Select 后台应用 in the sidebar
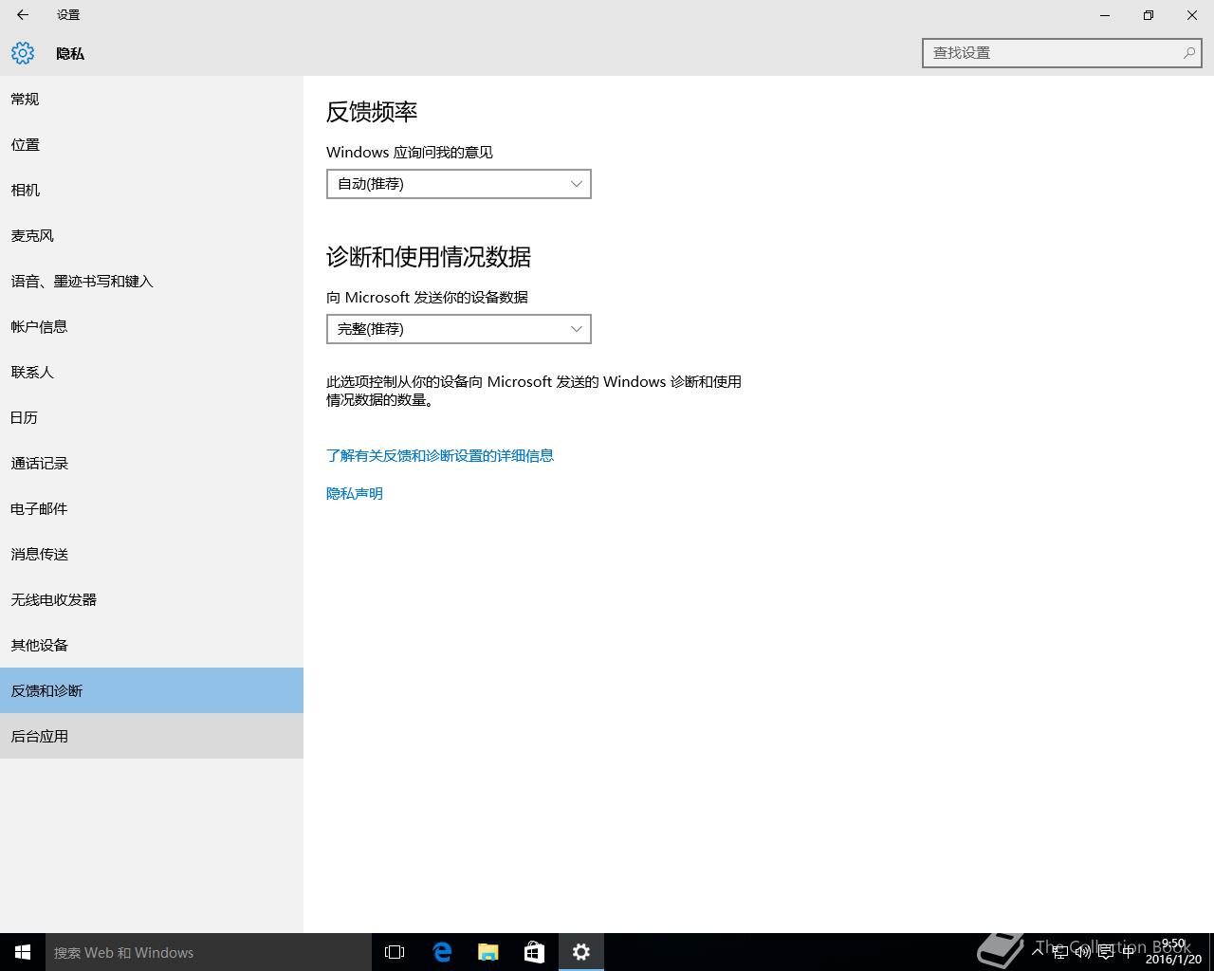The image size is (1214, 971). pos(152,736)
